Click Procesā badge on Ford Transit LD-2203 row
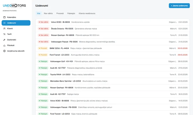 click(43, 55)
